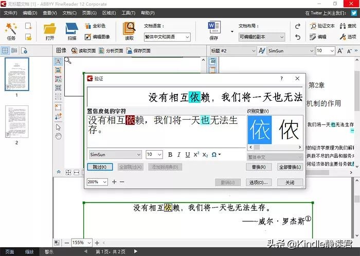Click zoom in plus in dialog

(114, 182)
